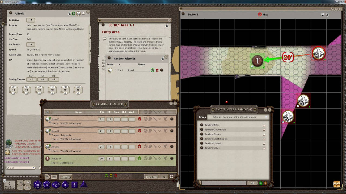Click the Ultroid sheet speech bubble icon
This screenshot has width=346, height=194.
point(84,13)
